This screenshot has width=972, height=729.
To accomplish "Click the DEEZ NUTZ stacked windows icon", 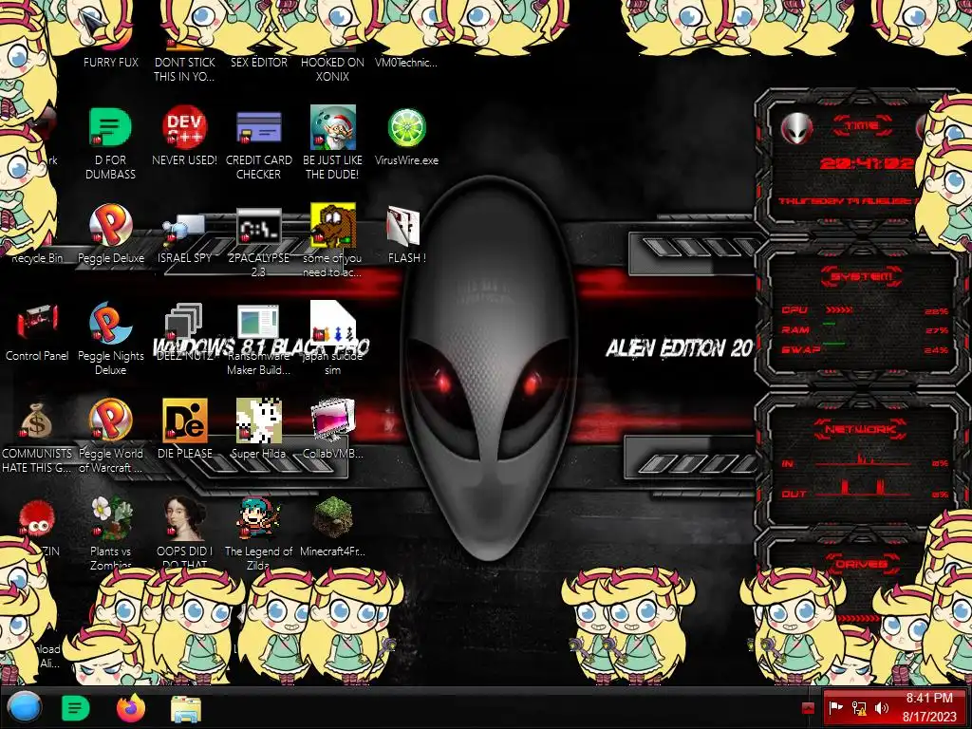I will [184, 321].
